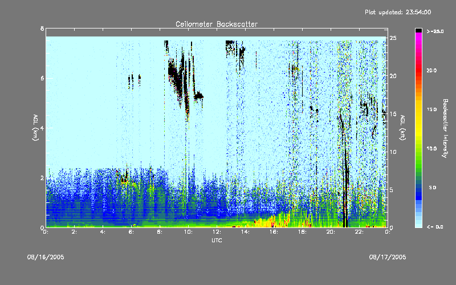Click the magenta segment of the colorbar

[418, 38]
